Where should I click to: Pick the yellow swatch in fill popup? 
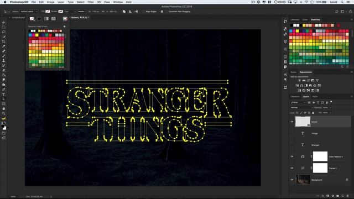click(37, 35)
